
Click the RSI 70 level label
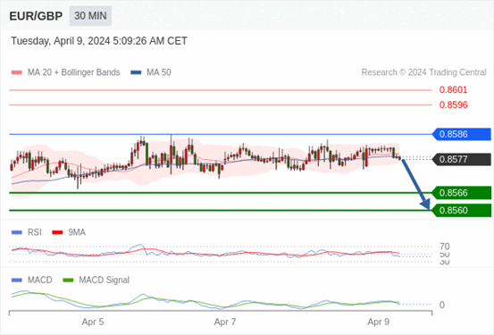coord(445,247)
